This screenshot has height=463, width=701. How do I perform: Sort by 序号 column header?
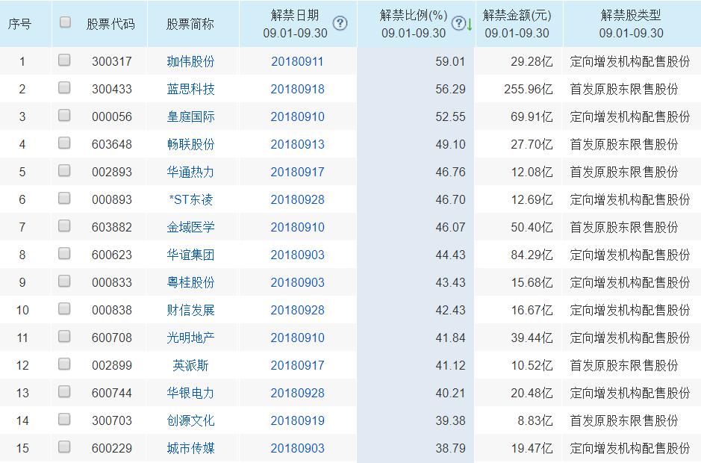[19, 24]
